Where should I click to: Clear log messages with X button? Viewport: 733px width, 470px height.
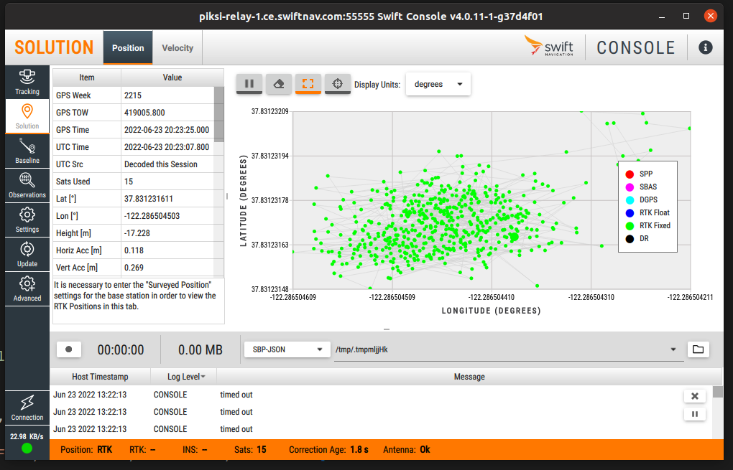pyautogui.click(x=695, y=396)
